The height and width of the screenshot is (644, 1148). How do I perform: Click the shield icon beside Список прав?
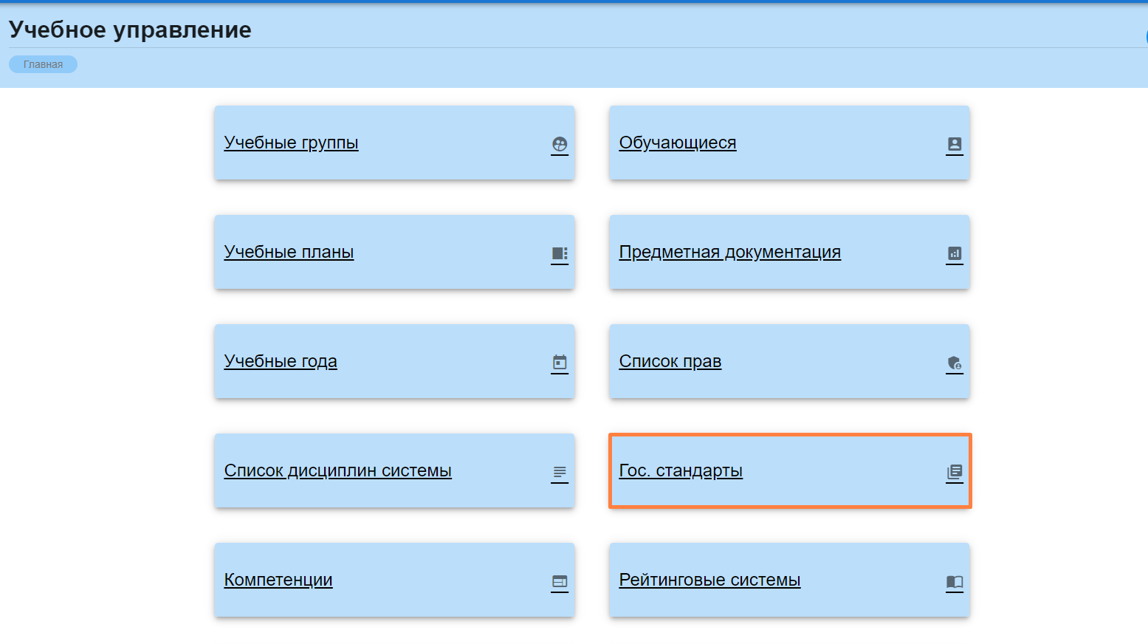[x=955, y=363]
